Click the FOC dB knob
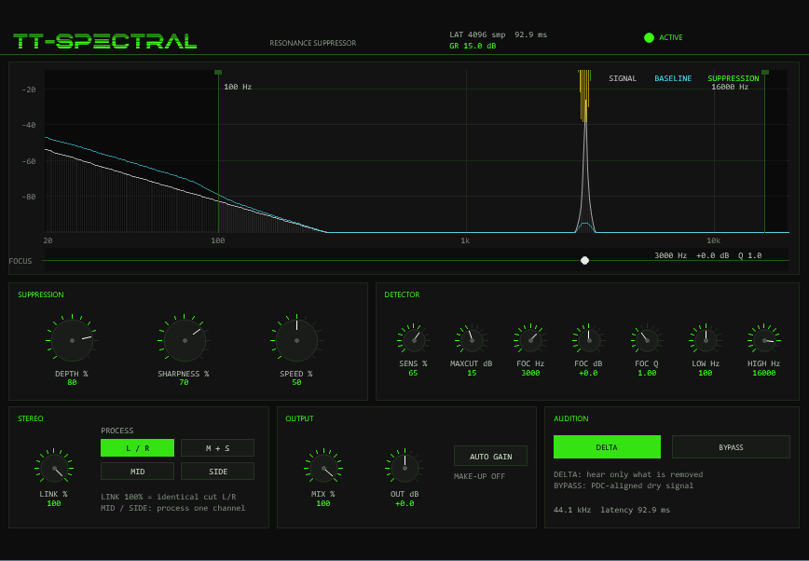 589,341
